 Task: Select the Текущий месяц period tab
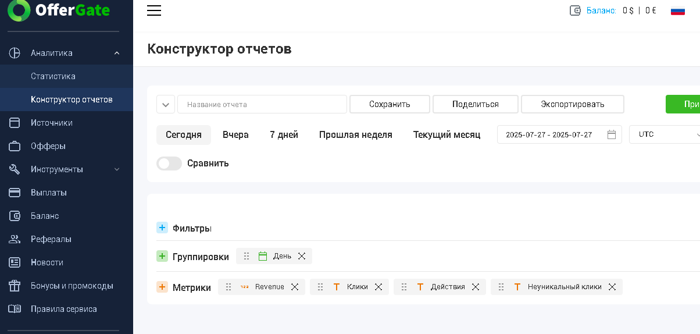(x=447, y=134)
